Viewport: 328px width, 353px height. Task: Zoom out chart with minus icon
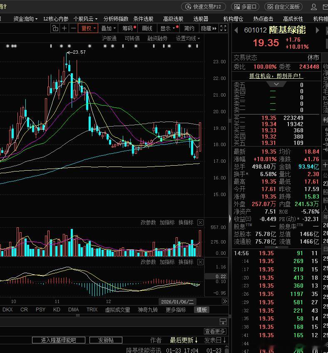click(73, 28)
